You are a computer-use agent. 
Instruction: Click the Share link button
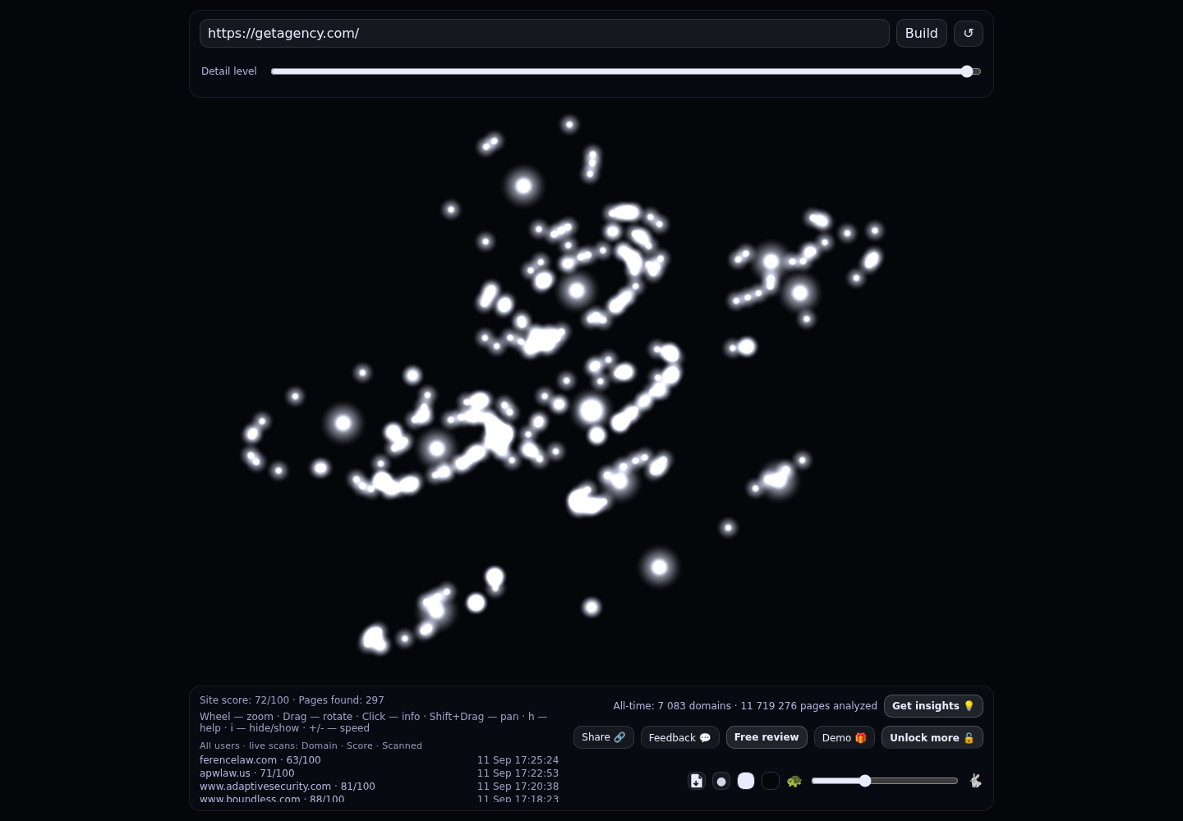604,737
